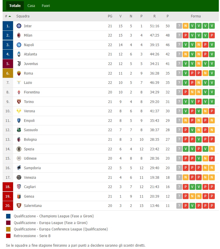220x249 pixels.
Task: Click the Roma club crest icon
Action: 19,73
